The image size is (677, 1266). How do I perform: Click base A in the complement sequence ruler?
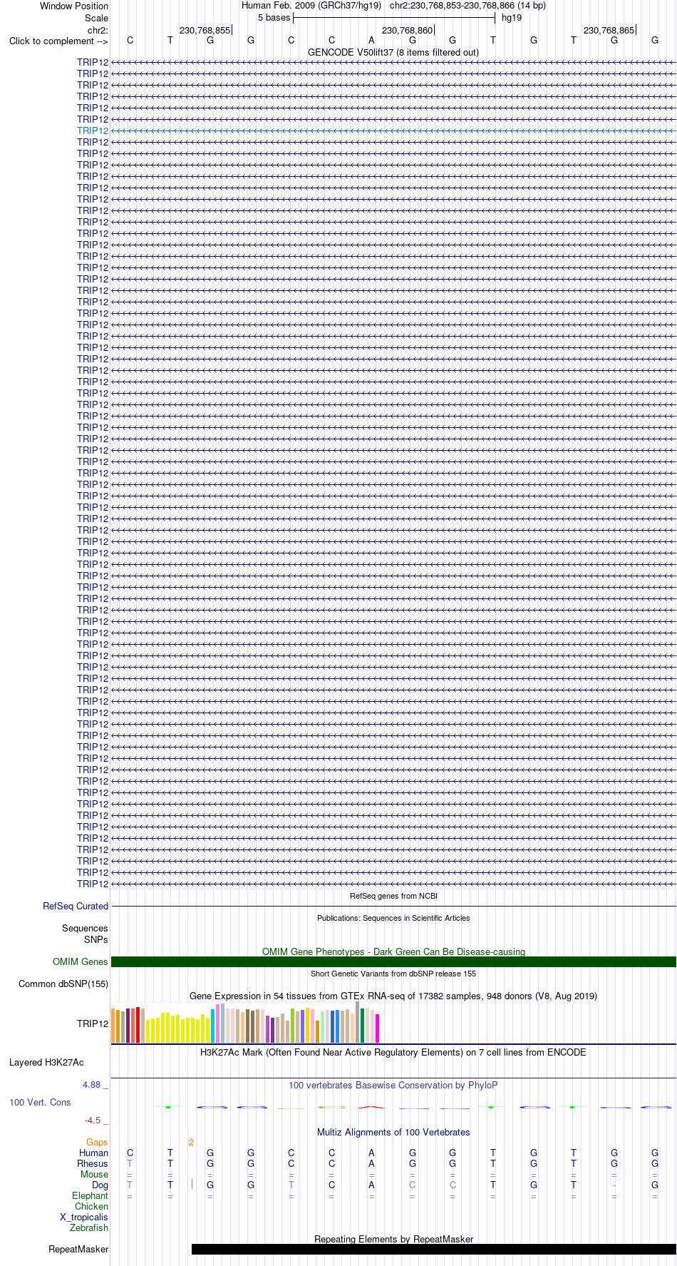coord(371,41)
